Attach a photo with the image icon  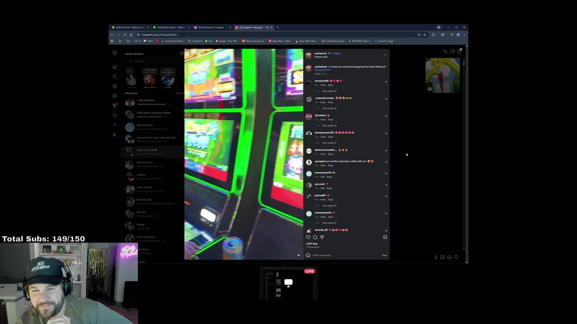[443, 257]
